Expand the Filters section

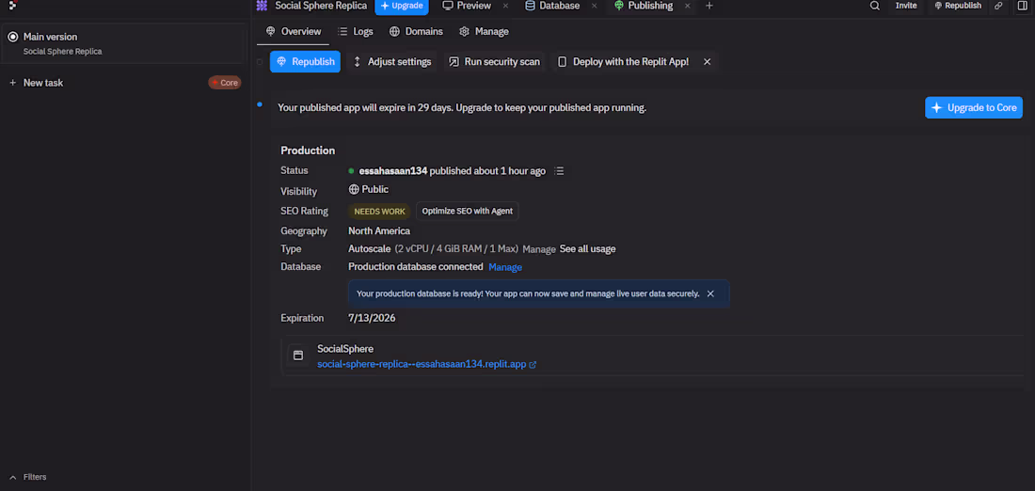(28, 477)
